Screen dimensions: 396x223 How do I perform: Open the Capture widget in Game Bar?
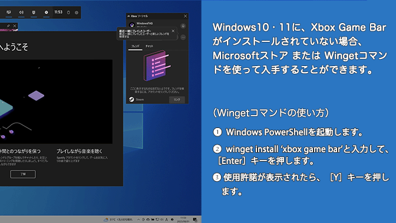coord(9,12)
